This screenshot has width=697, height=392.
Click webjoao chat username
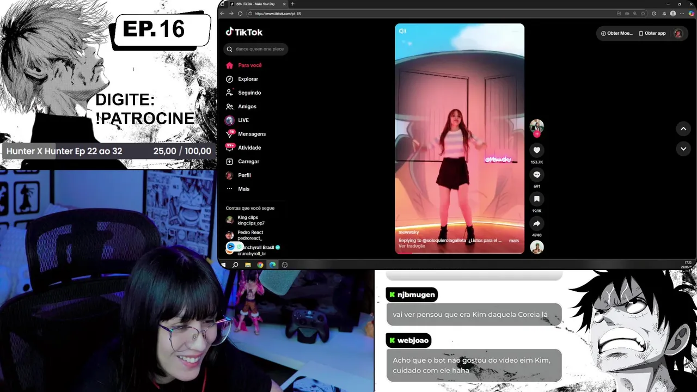[x=413, y=340]
